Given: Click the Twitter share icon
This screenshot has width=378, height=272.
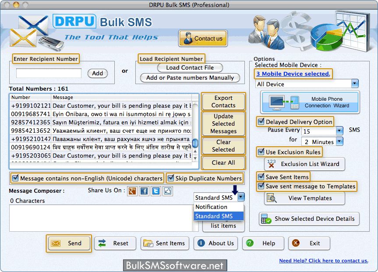Looking at the screenshot, I should click(x=156, y=191).
